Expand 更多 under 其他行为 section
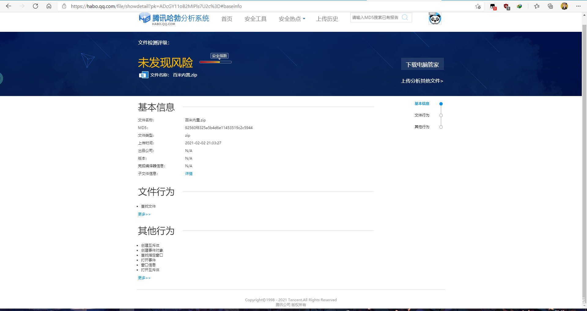 (144, 278)
